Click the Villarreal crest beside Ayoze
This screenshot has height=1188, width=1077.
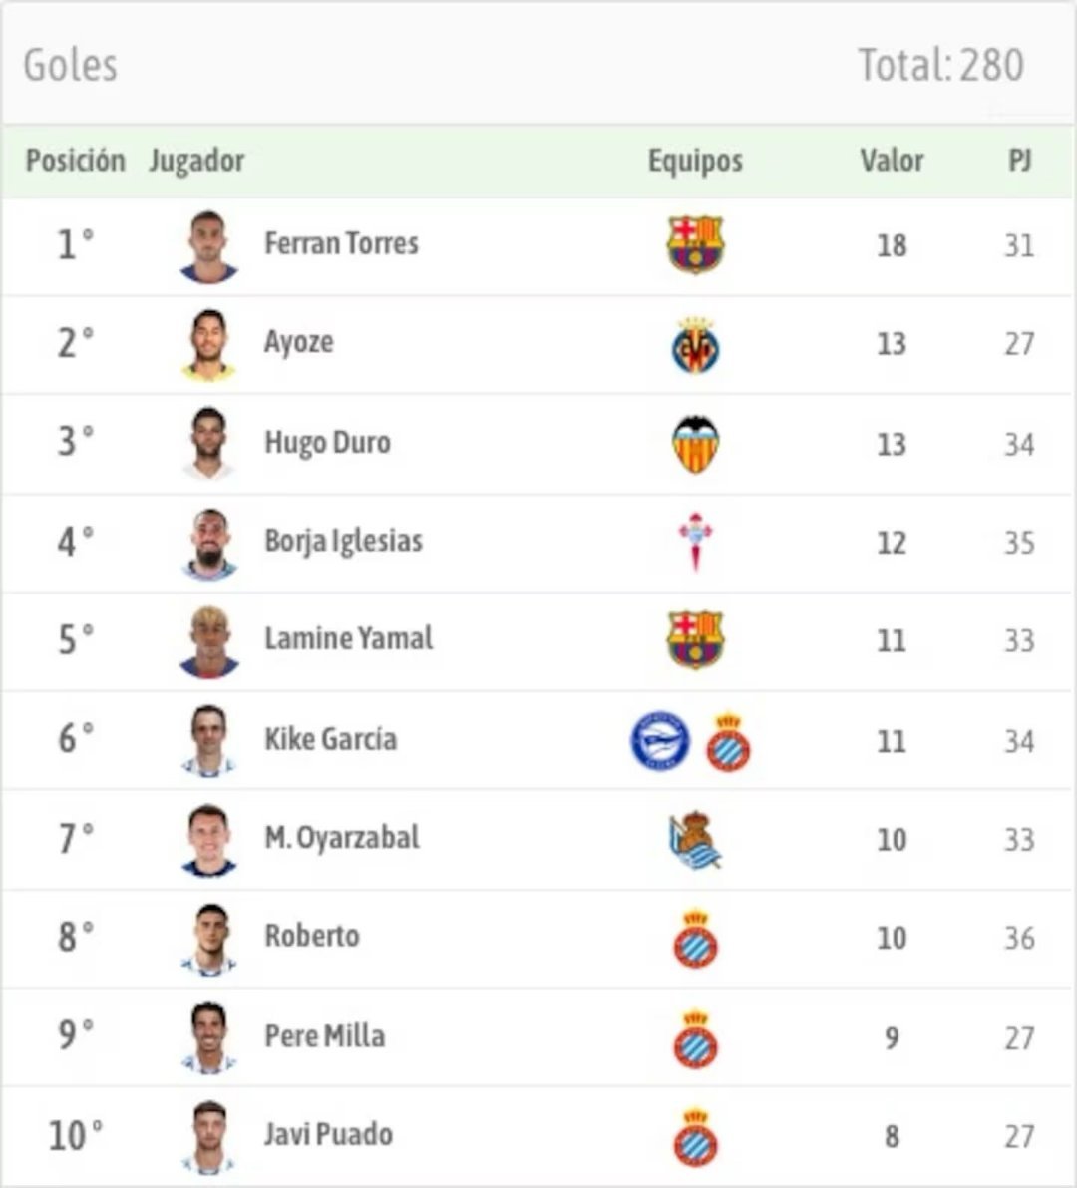(x=695, y=345)
